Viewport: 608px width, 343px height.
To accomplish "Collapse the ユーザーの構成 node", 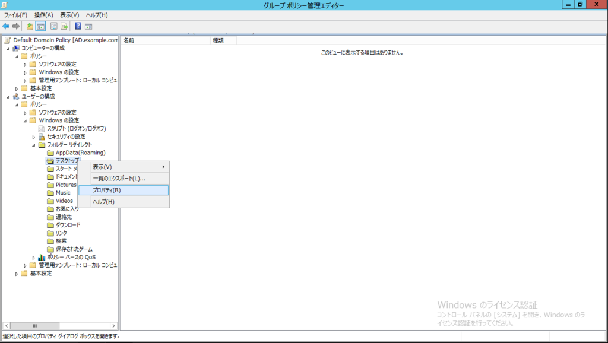I will pos(8,97).
